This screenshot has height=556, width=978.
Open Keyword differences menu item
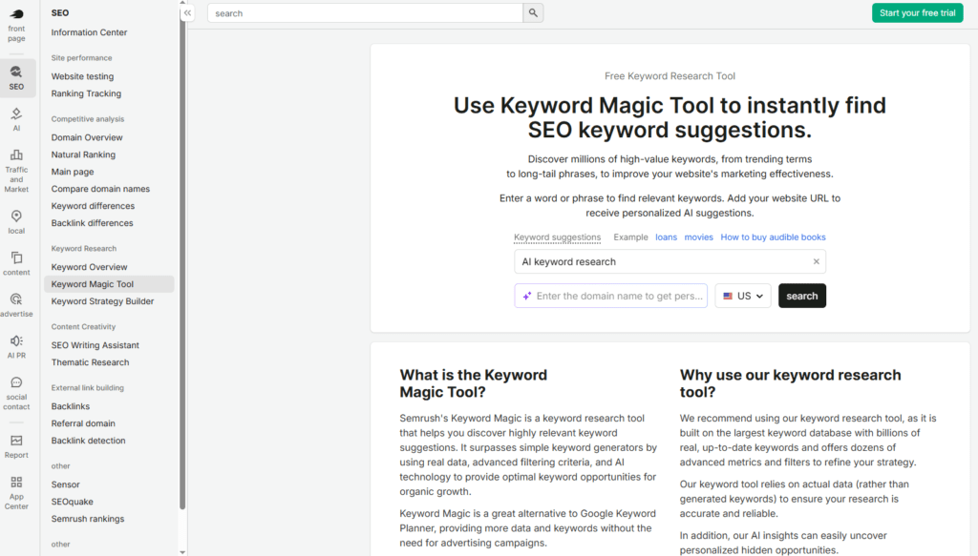coord(93,206)
